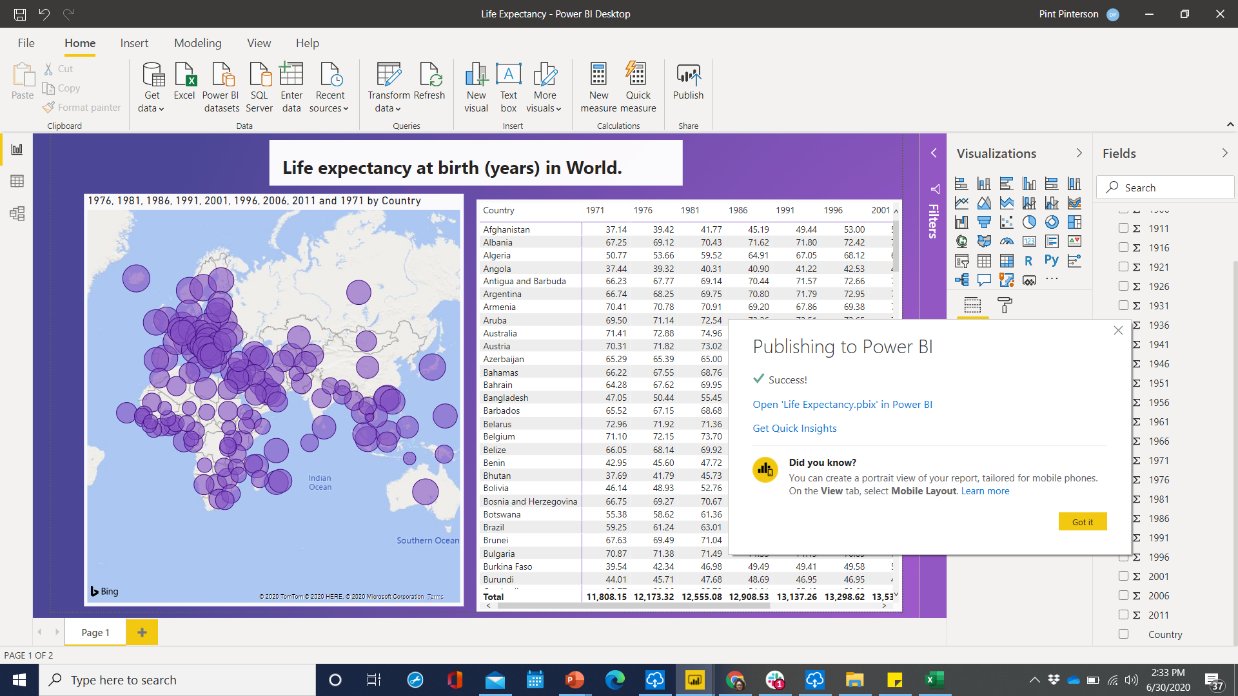The image size is (1238, 696).
Task: Select the filled map visual
Action: (x=984, y=242)
